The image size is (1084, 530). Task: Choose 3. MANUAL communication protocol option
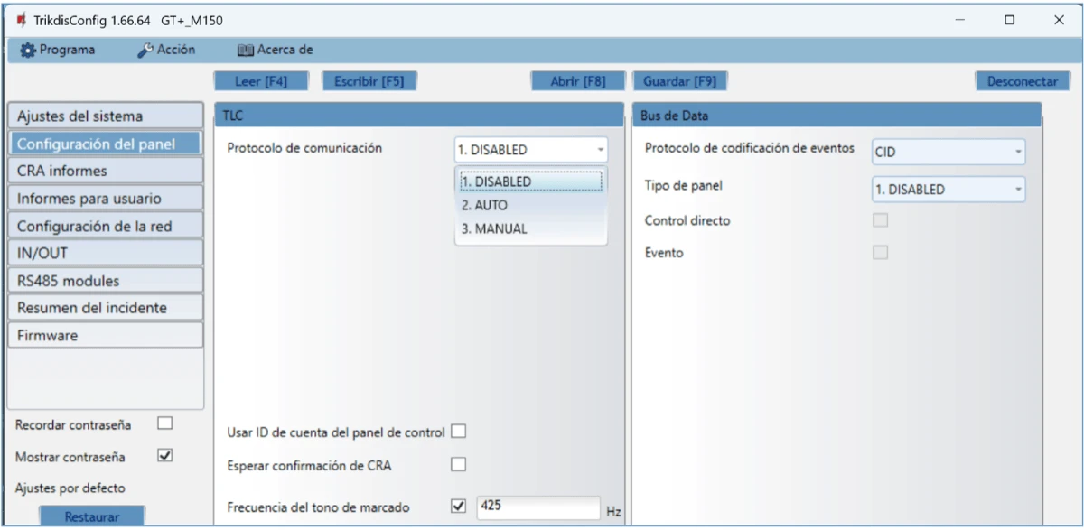point(493,228)
